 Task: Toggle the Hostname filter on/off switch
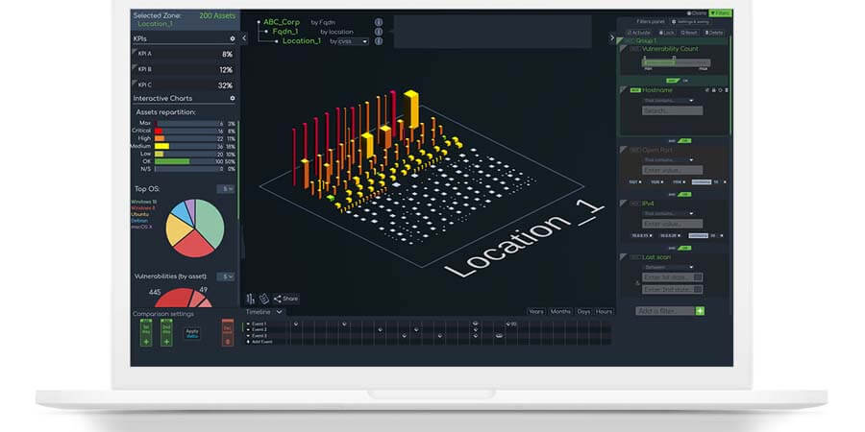point(635,89)
